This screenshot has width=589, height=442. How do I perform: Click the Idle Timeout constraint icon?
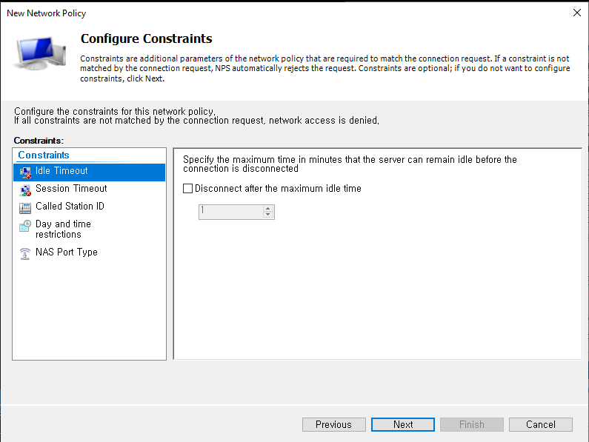click(x=25, y=173)
